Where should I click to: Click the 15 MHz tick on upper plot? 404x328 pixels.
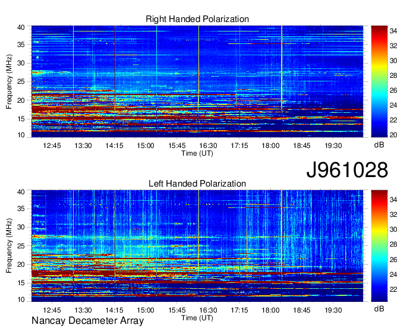[x=21, y=119]
